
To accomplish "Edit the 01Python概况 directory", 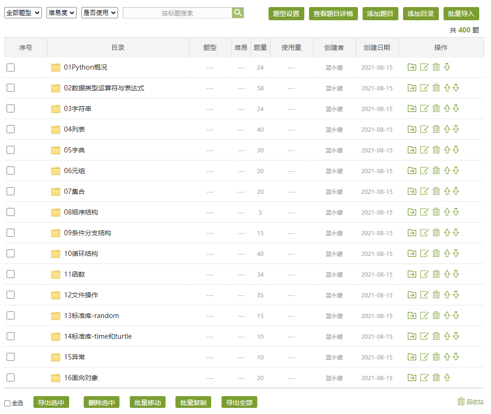I will tap(424, 67).
